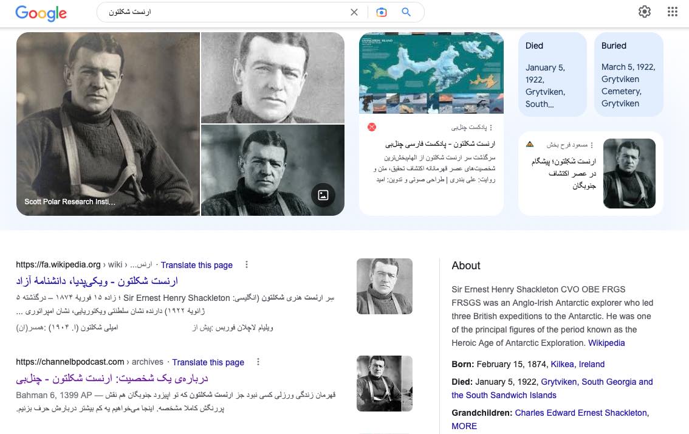The height and width of the screenshot is (434, 689).
Task: Open Wikipedia link in About panel
Action: pos(606,343)
